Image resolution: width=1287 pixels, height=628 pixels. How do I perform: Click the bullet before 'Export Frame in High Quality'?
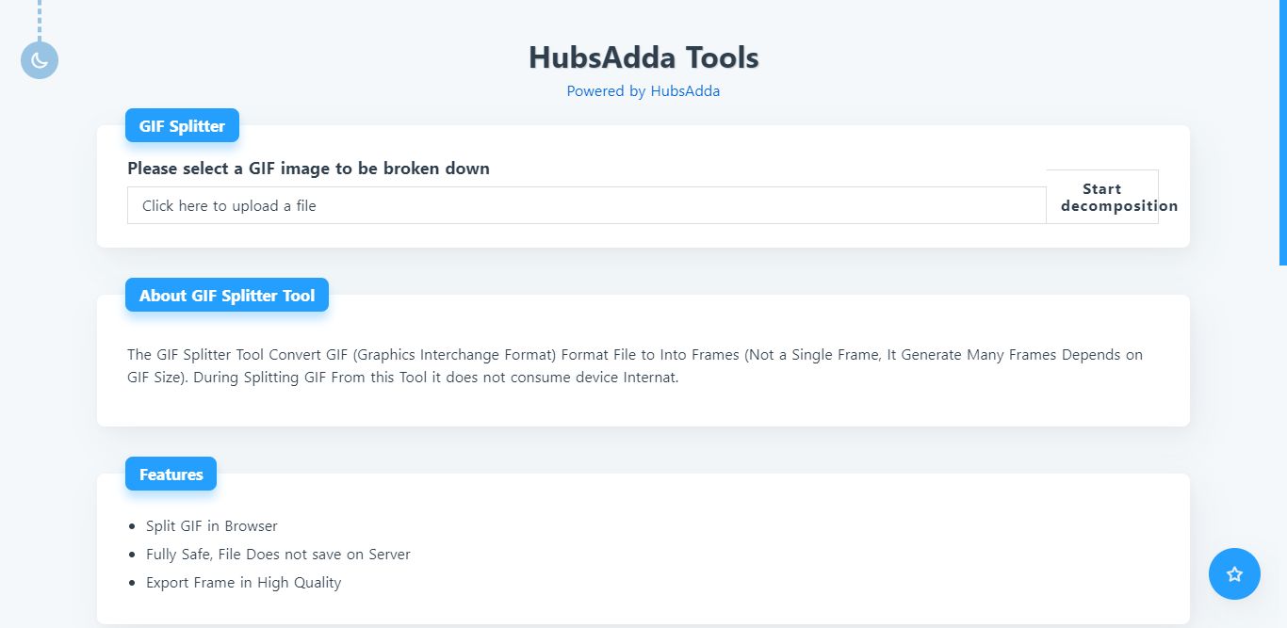132,584
